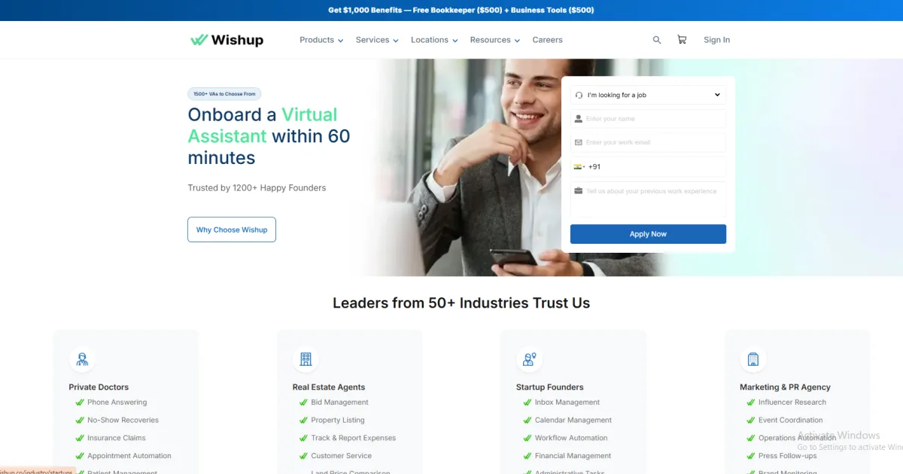This screenshot has width=903, height=474.
Task: Open the Careers page
Action: coord(547,40)
